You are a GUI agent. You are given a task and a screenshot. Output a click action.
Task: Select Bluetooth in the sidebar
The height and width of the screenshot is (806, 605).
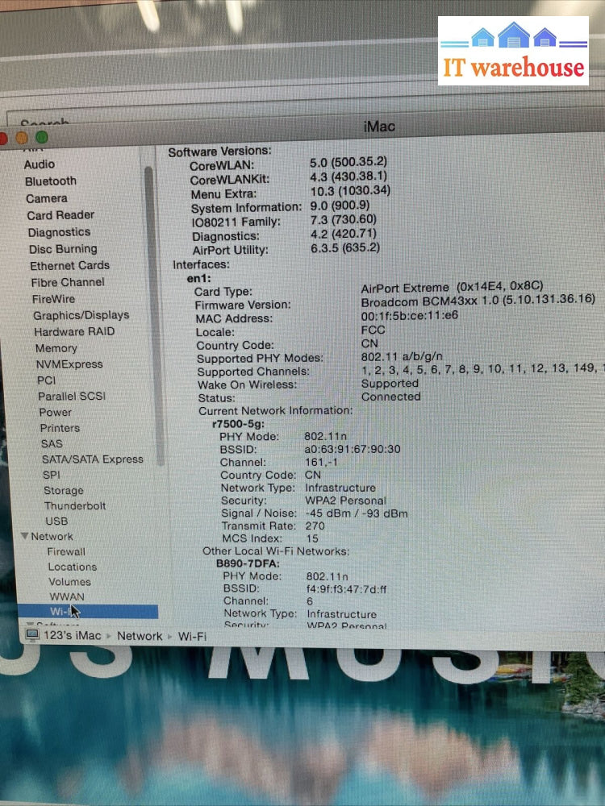[x=50, y=181]
